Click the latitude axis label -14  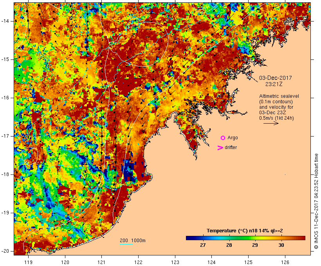coord(5,21)
